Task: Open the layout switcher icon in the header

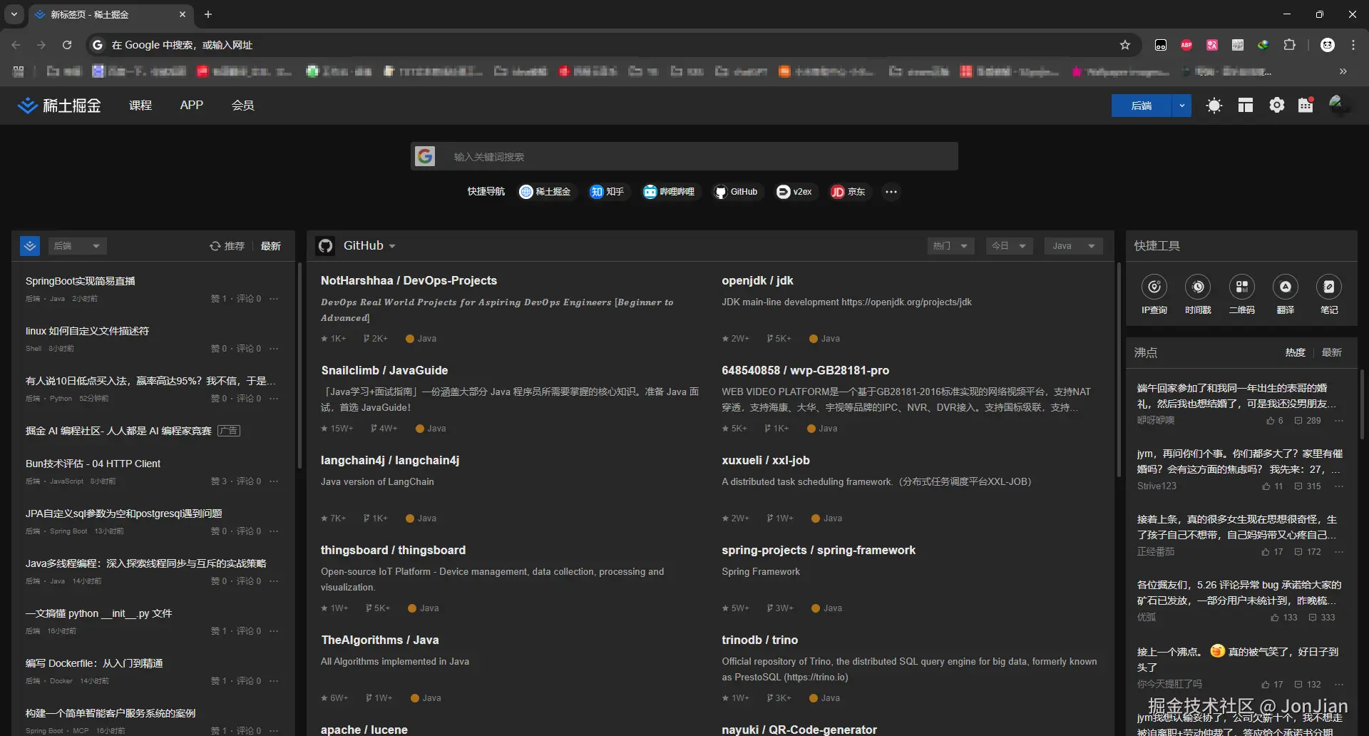Action: (1245, 106)
